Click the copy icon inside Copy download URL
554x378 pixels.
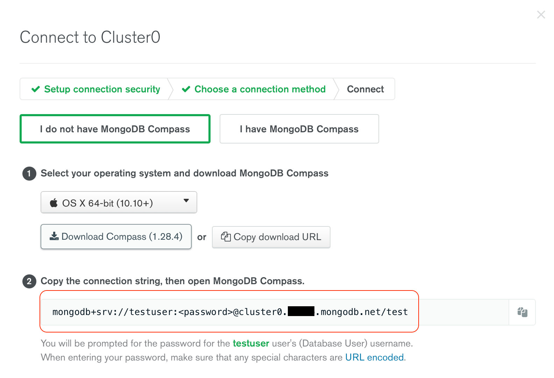click(x=226, y=237)
